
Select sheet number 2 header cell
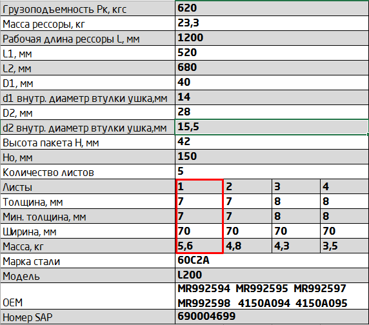(x=248, y=186)
